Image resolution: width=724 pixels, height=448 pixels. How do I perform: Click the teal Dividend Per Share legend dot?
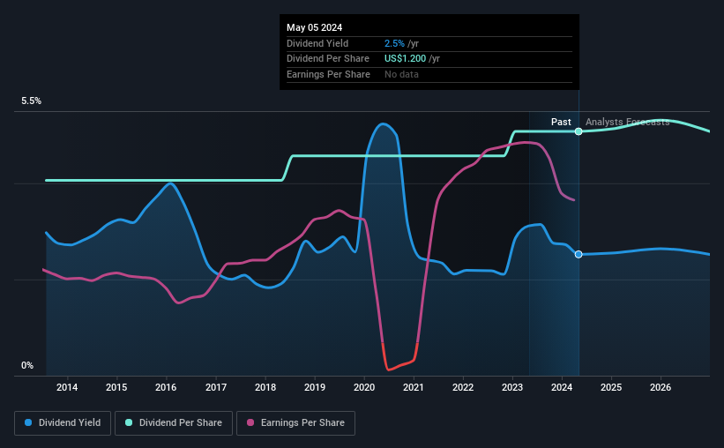click(x=129, y=422)
